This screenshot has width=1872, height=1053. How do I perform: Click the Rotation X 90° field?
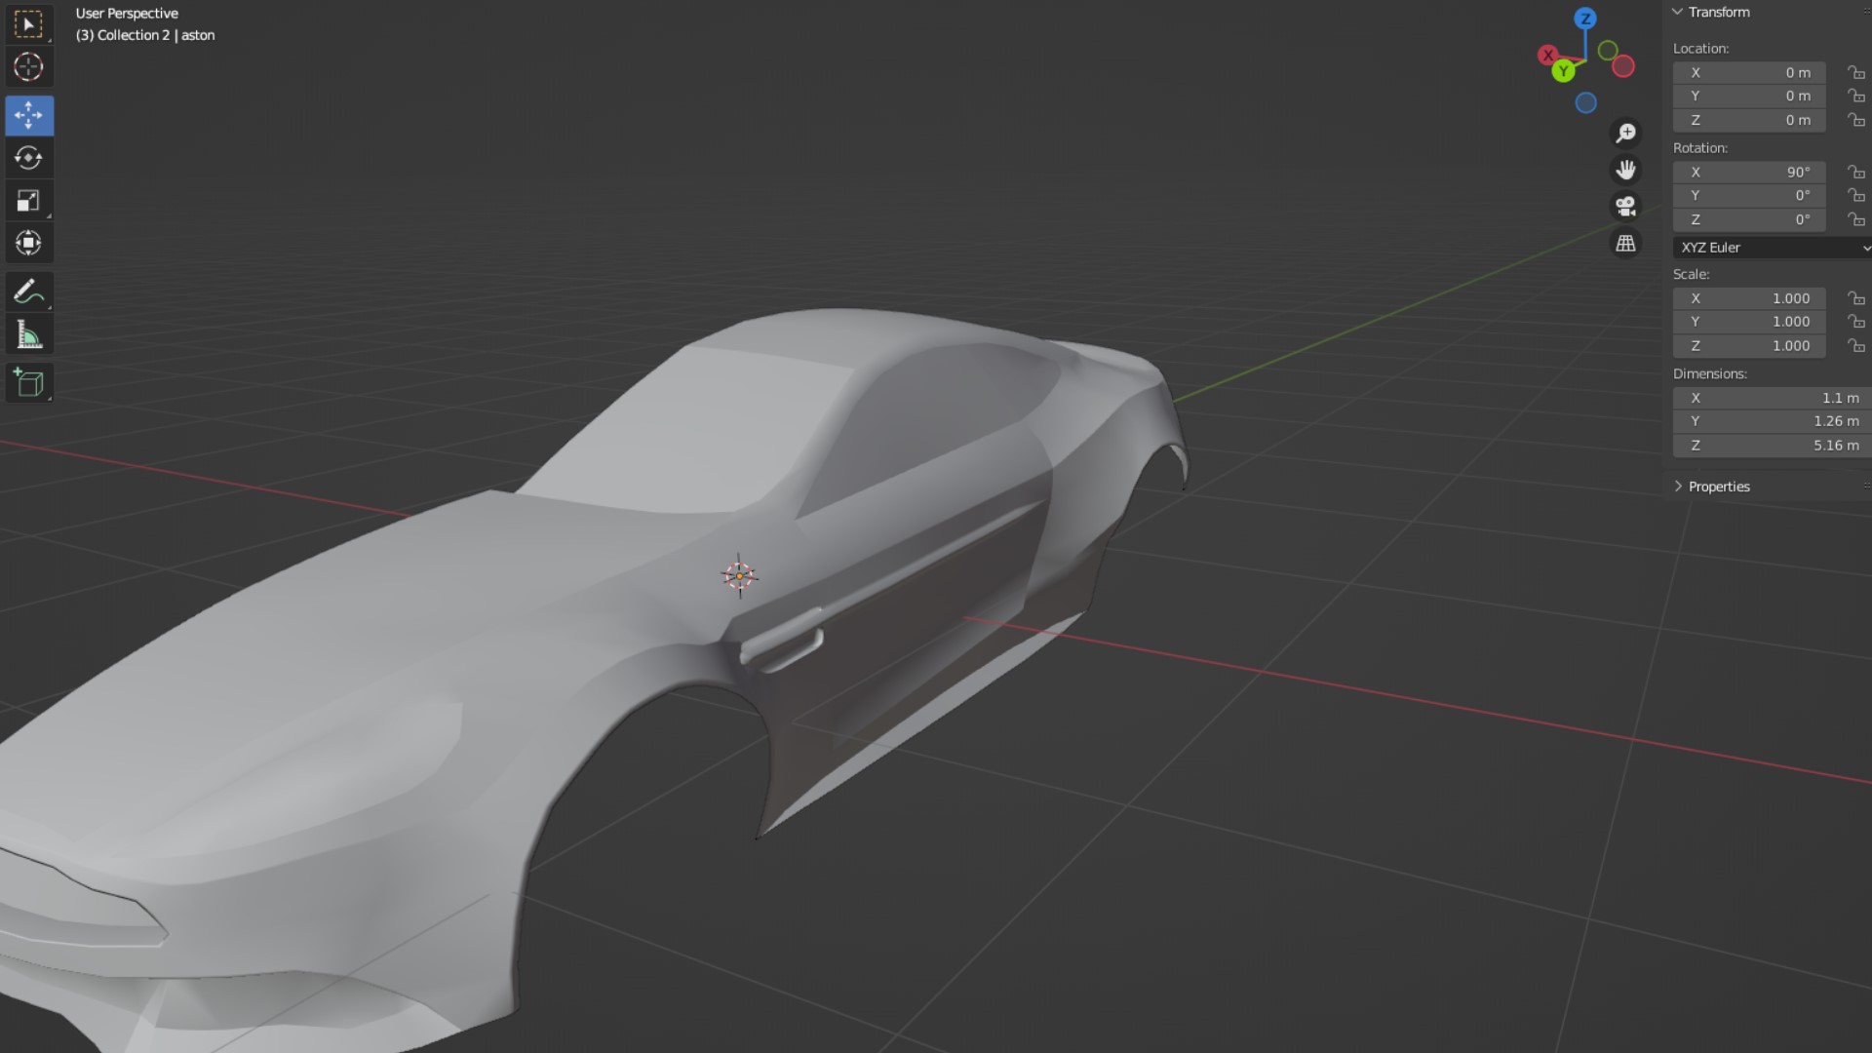coord(1749,173)
